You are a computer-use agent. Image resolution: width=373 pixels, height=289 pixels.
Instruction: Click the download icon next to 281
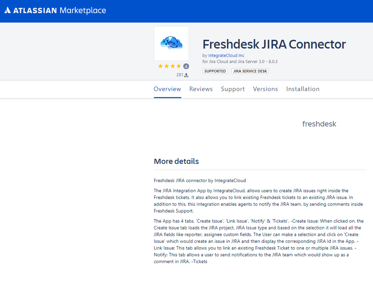click(186, 75)
